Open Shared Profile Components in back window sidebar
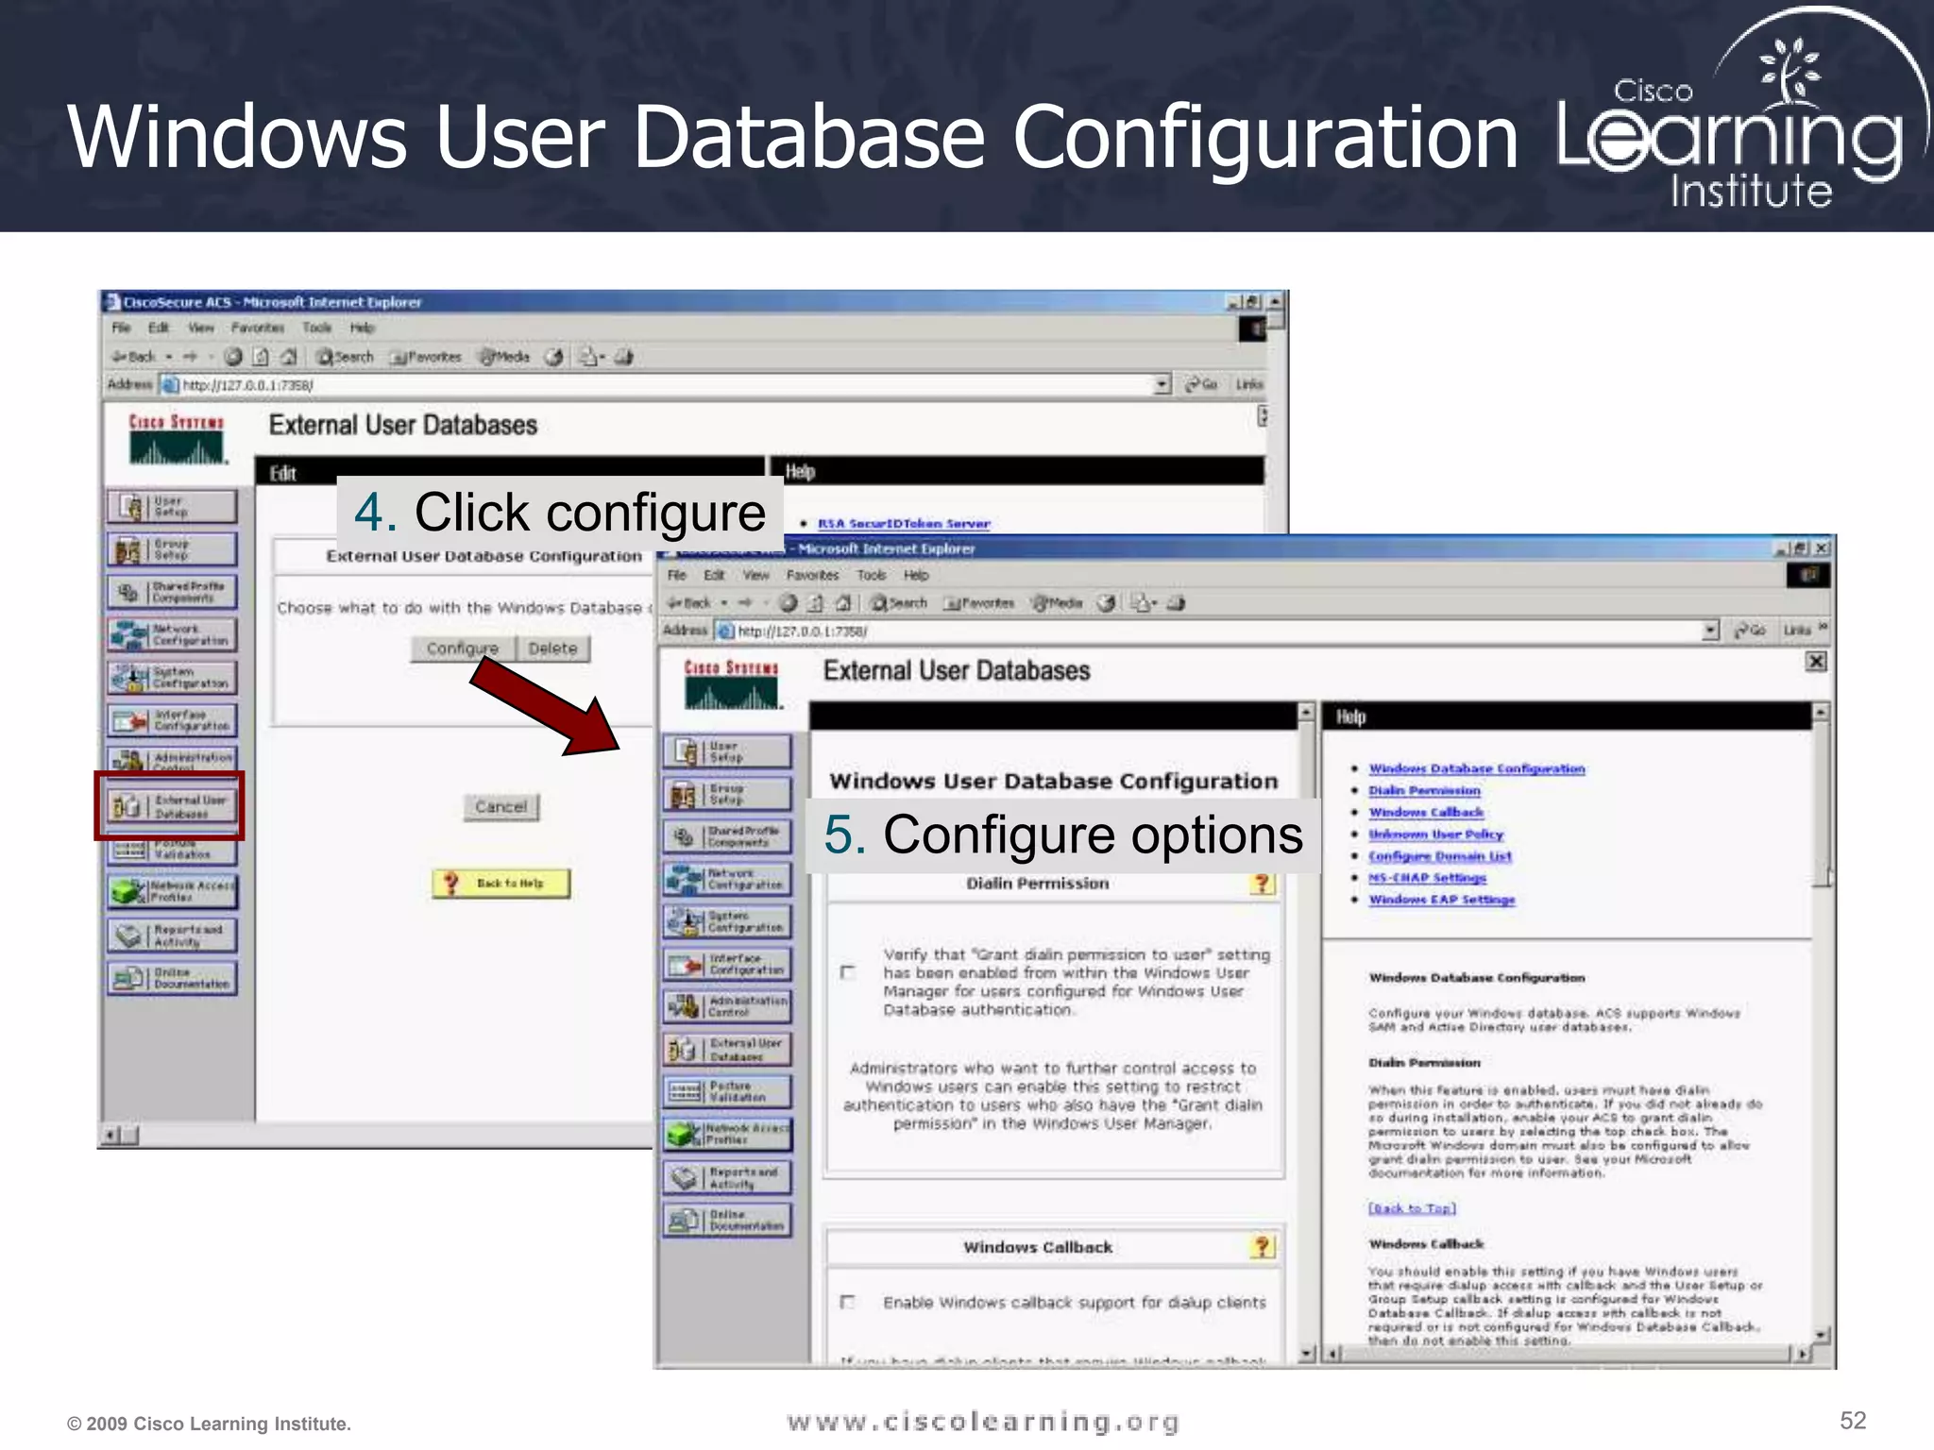 (x=172, y=592)
